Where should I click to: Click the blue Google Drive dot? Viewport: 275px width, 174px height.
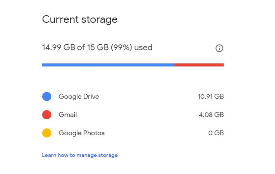click(x=47, y=96)
